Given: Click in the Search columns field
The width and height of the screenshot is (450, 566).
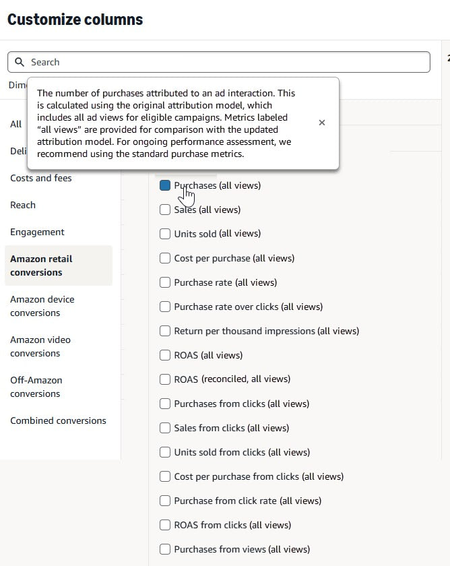Looking at the screenshot, I should pyautogui.click(x=222, y=62).
